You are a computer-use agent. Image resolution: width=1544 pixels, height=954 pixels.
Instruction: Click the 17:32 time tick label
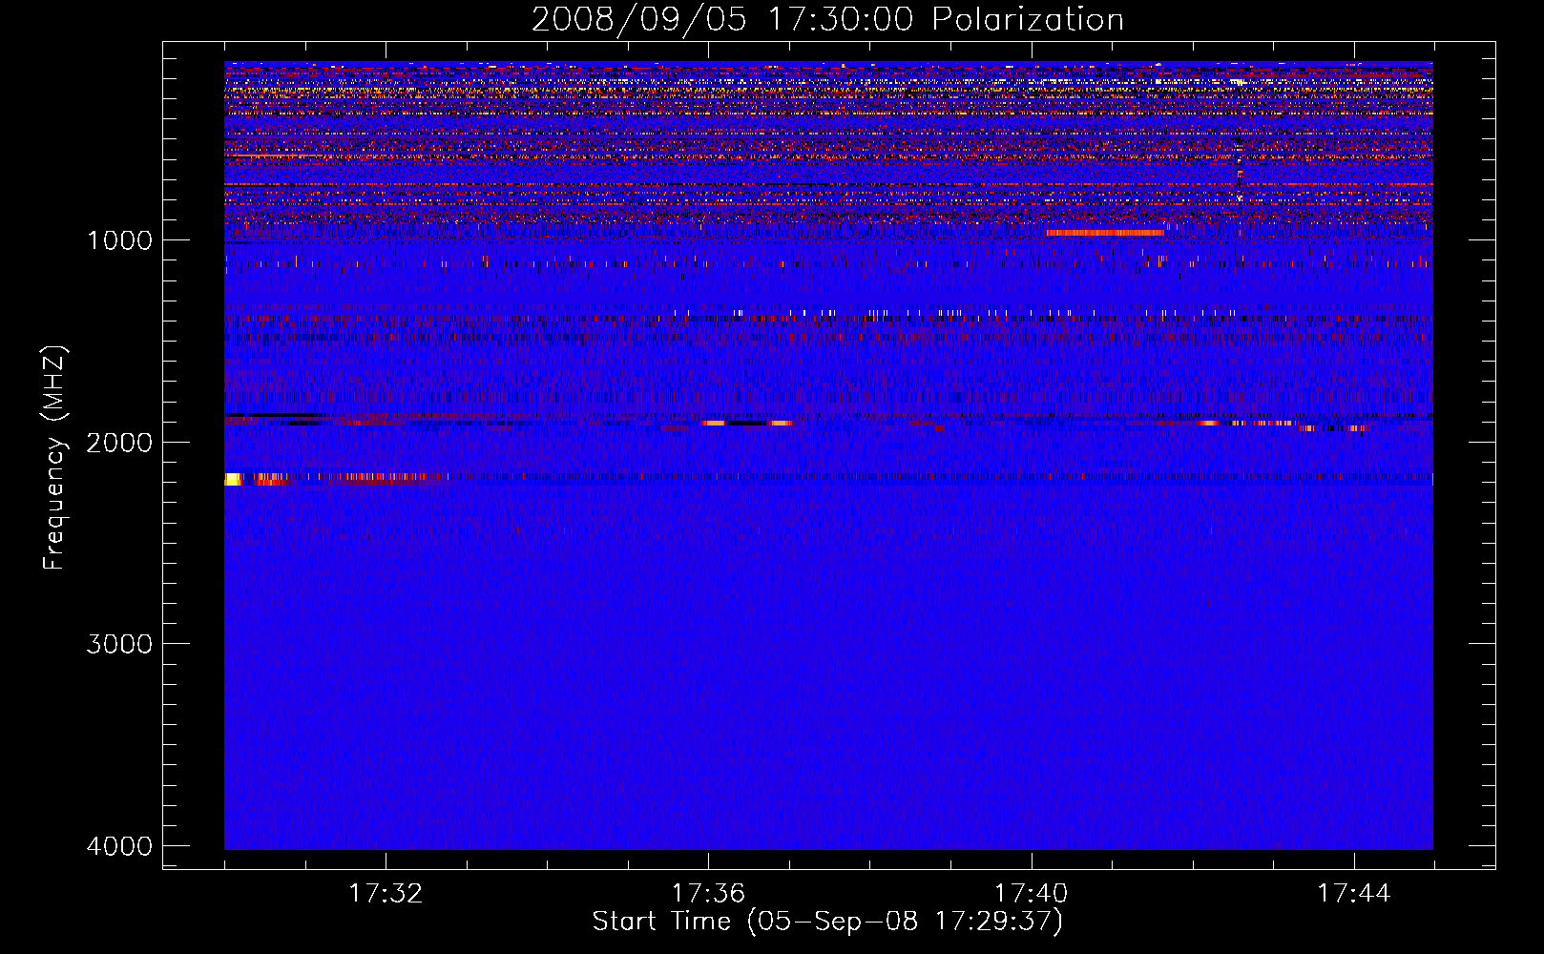point(386,894)
